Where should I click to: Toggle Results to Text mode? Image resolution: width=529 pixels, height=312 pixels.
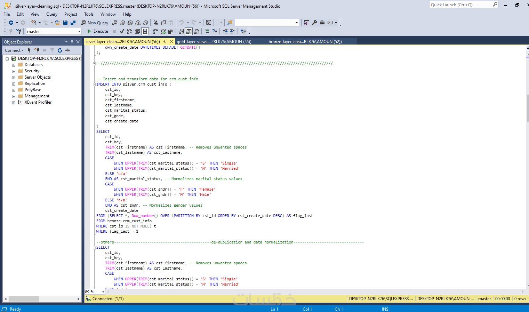point(181,31)
